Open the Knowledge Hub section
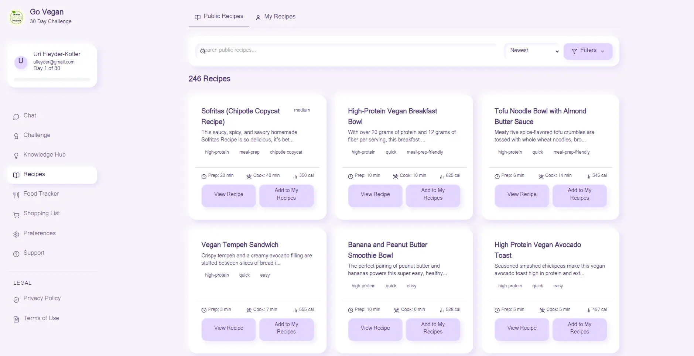694x356 pixels. click(52, 155)
